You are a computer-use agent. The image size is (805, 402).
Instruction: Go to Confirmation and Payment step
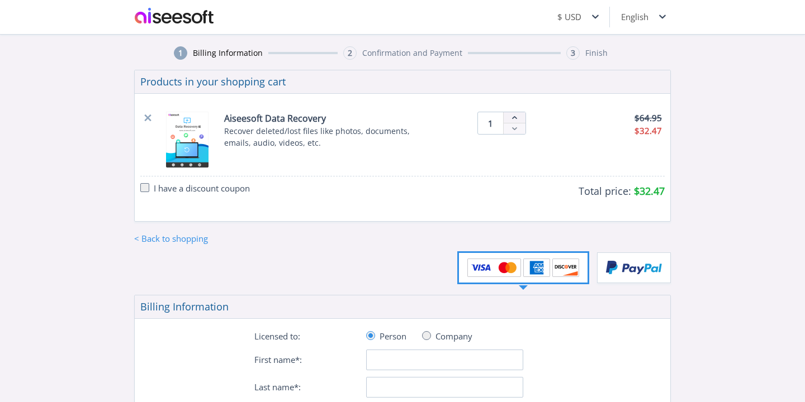412,52
